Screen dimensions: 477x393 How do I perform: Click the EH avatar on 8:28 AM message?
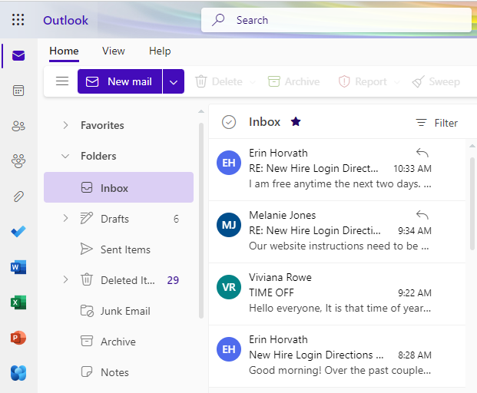point(229,349)
